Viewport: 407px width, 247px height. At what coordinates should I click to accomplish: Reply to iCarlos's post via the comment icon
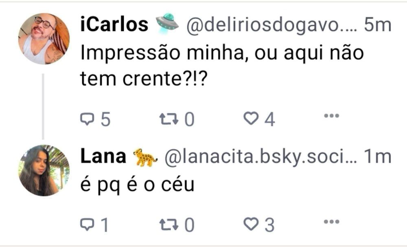87,119
